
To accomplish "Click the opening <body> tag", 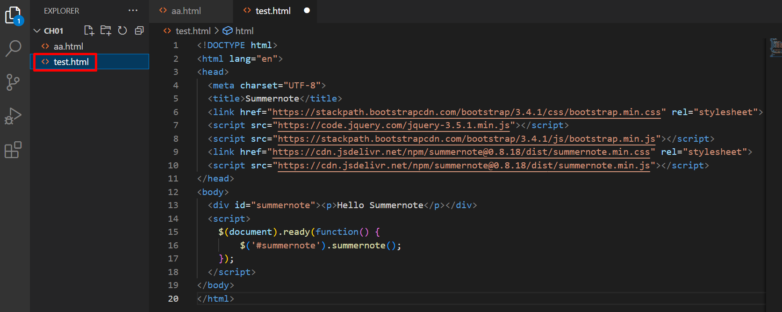I will (x=213, y=192).
